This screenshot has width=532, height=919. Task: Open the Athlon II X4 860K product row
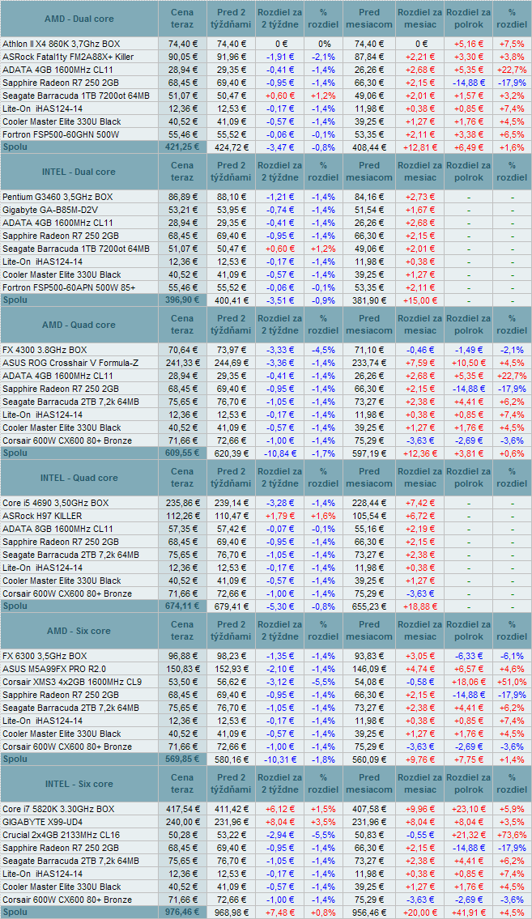(61, 44)
